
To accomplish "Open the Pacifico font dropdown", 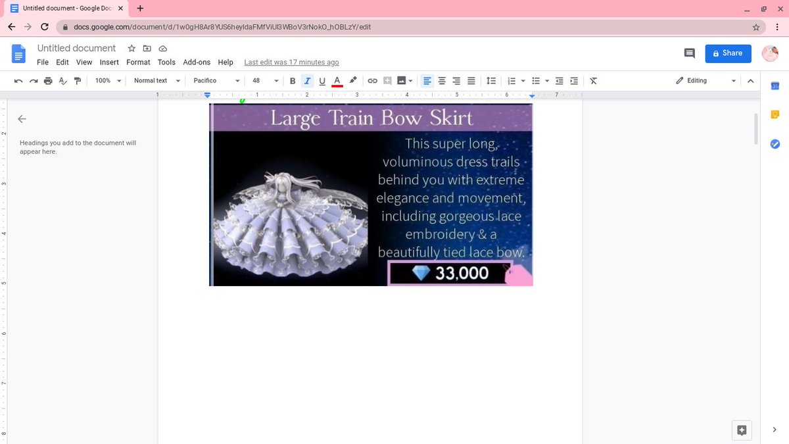I will click(x=216, y=81).
